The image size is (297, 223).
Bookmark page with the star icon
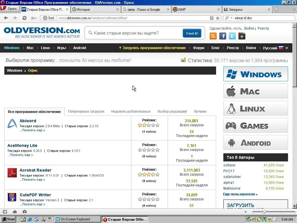click(x=218, y=18)
